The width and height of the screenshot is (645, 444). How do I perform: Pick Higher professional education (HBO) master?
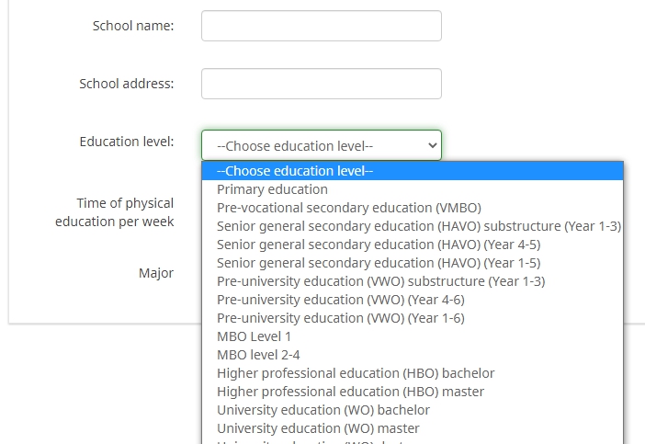(350, 392)
